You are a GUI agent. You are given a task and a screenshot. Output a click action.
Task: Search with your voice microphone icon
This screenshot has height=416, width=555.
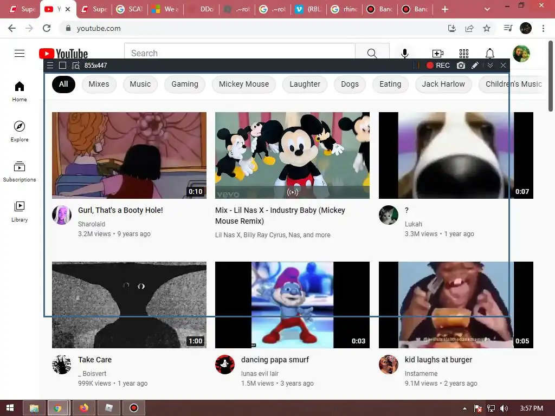tap(404, 54)
